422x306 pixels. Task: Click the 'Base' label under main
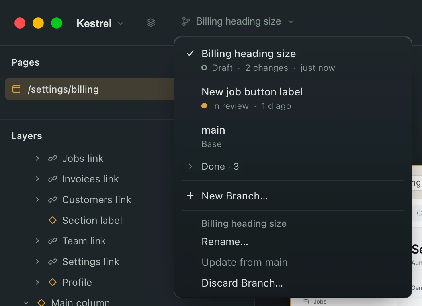(x=211, y=144)
